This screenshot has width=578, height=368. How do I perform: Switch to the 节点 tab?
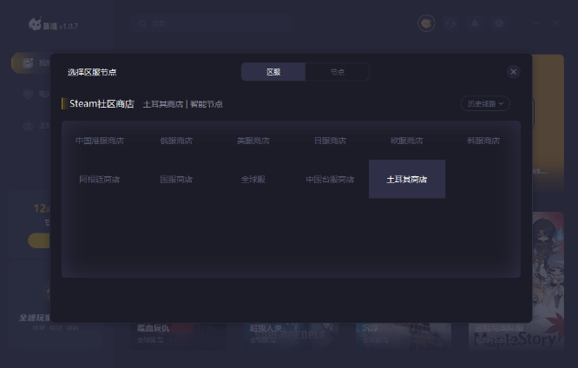tap(337, 71)
